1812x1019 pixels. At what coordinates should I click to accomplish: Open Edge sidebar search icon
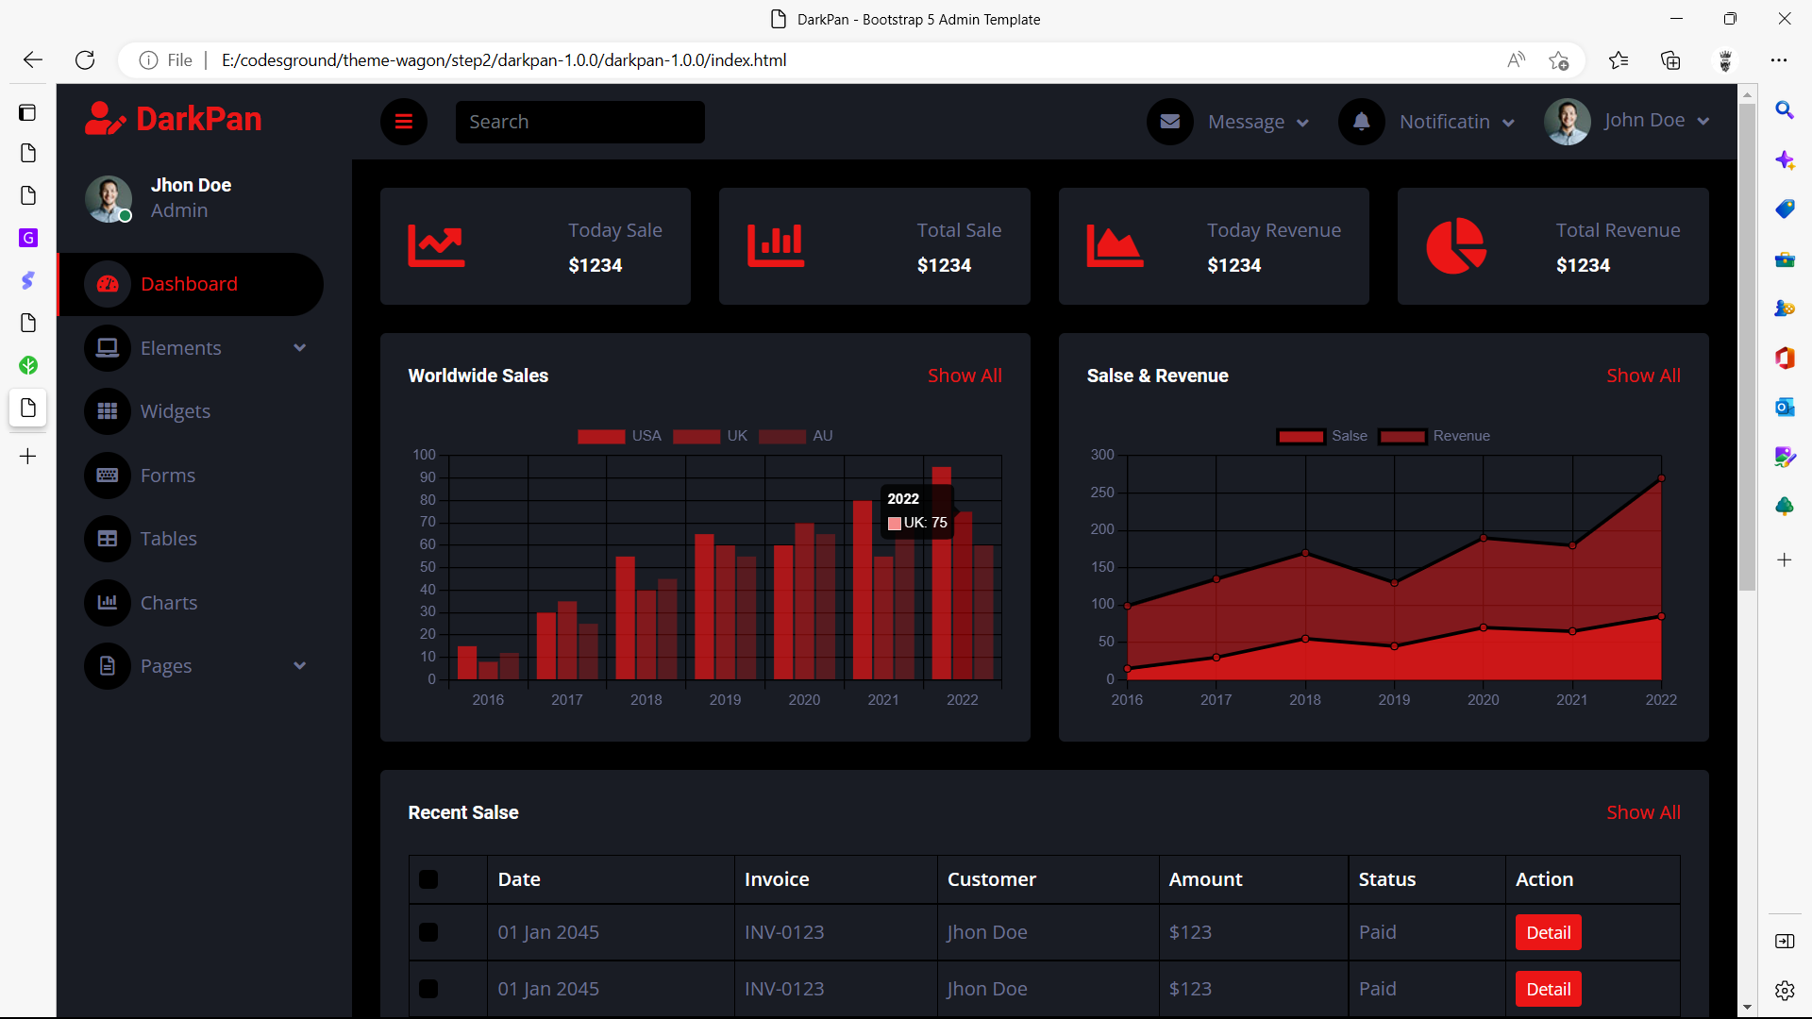1785,110
